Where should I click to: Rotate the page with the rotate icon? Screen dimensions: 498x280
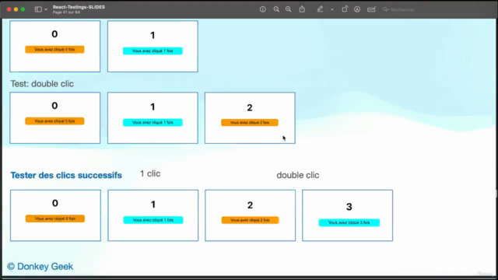(345, 9)
